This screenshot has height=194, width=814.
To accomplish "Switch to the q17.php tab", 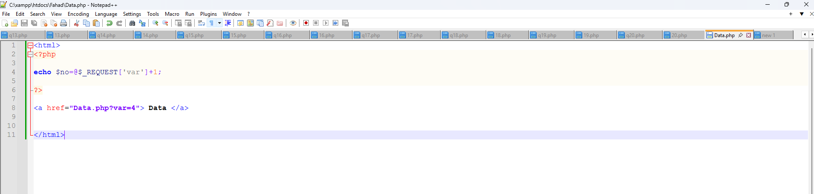I will [371, 35].
